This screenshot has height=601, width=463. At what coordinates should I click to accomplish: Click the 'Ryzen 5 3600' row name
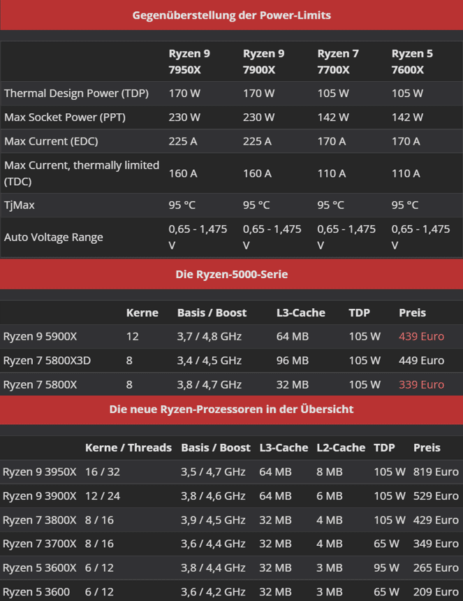click(x=36, y=592)
